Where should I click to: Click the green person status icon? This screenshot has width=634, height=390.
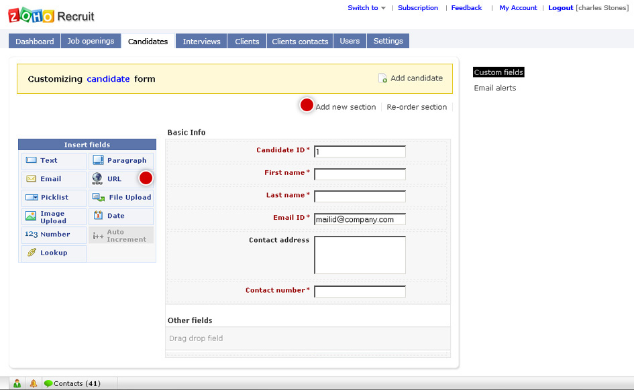[x=17, y=383]
